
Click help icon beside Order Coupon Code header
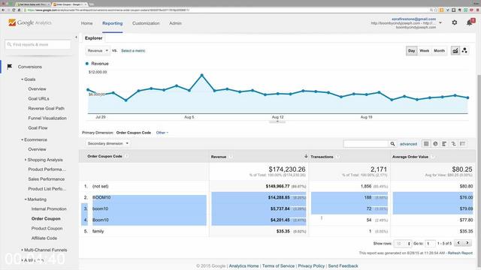tap(126, 156)
